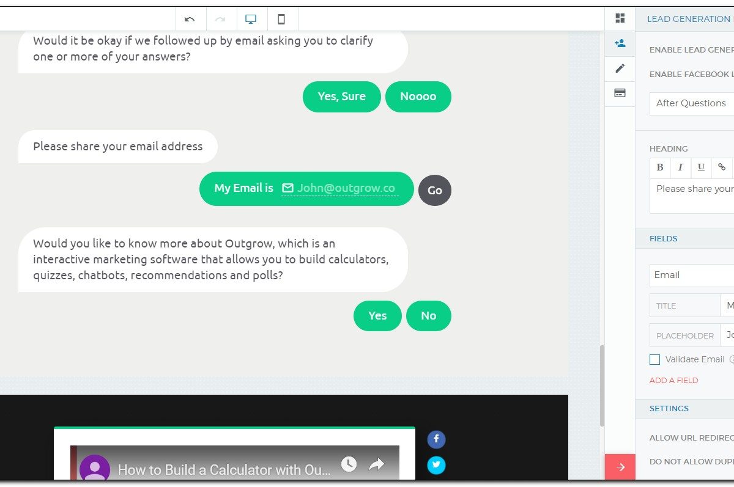The image size is (734, 487).
Task: Toggle underline in heading editor
Action: click(701, 167)
